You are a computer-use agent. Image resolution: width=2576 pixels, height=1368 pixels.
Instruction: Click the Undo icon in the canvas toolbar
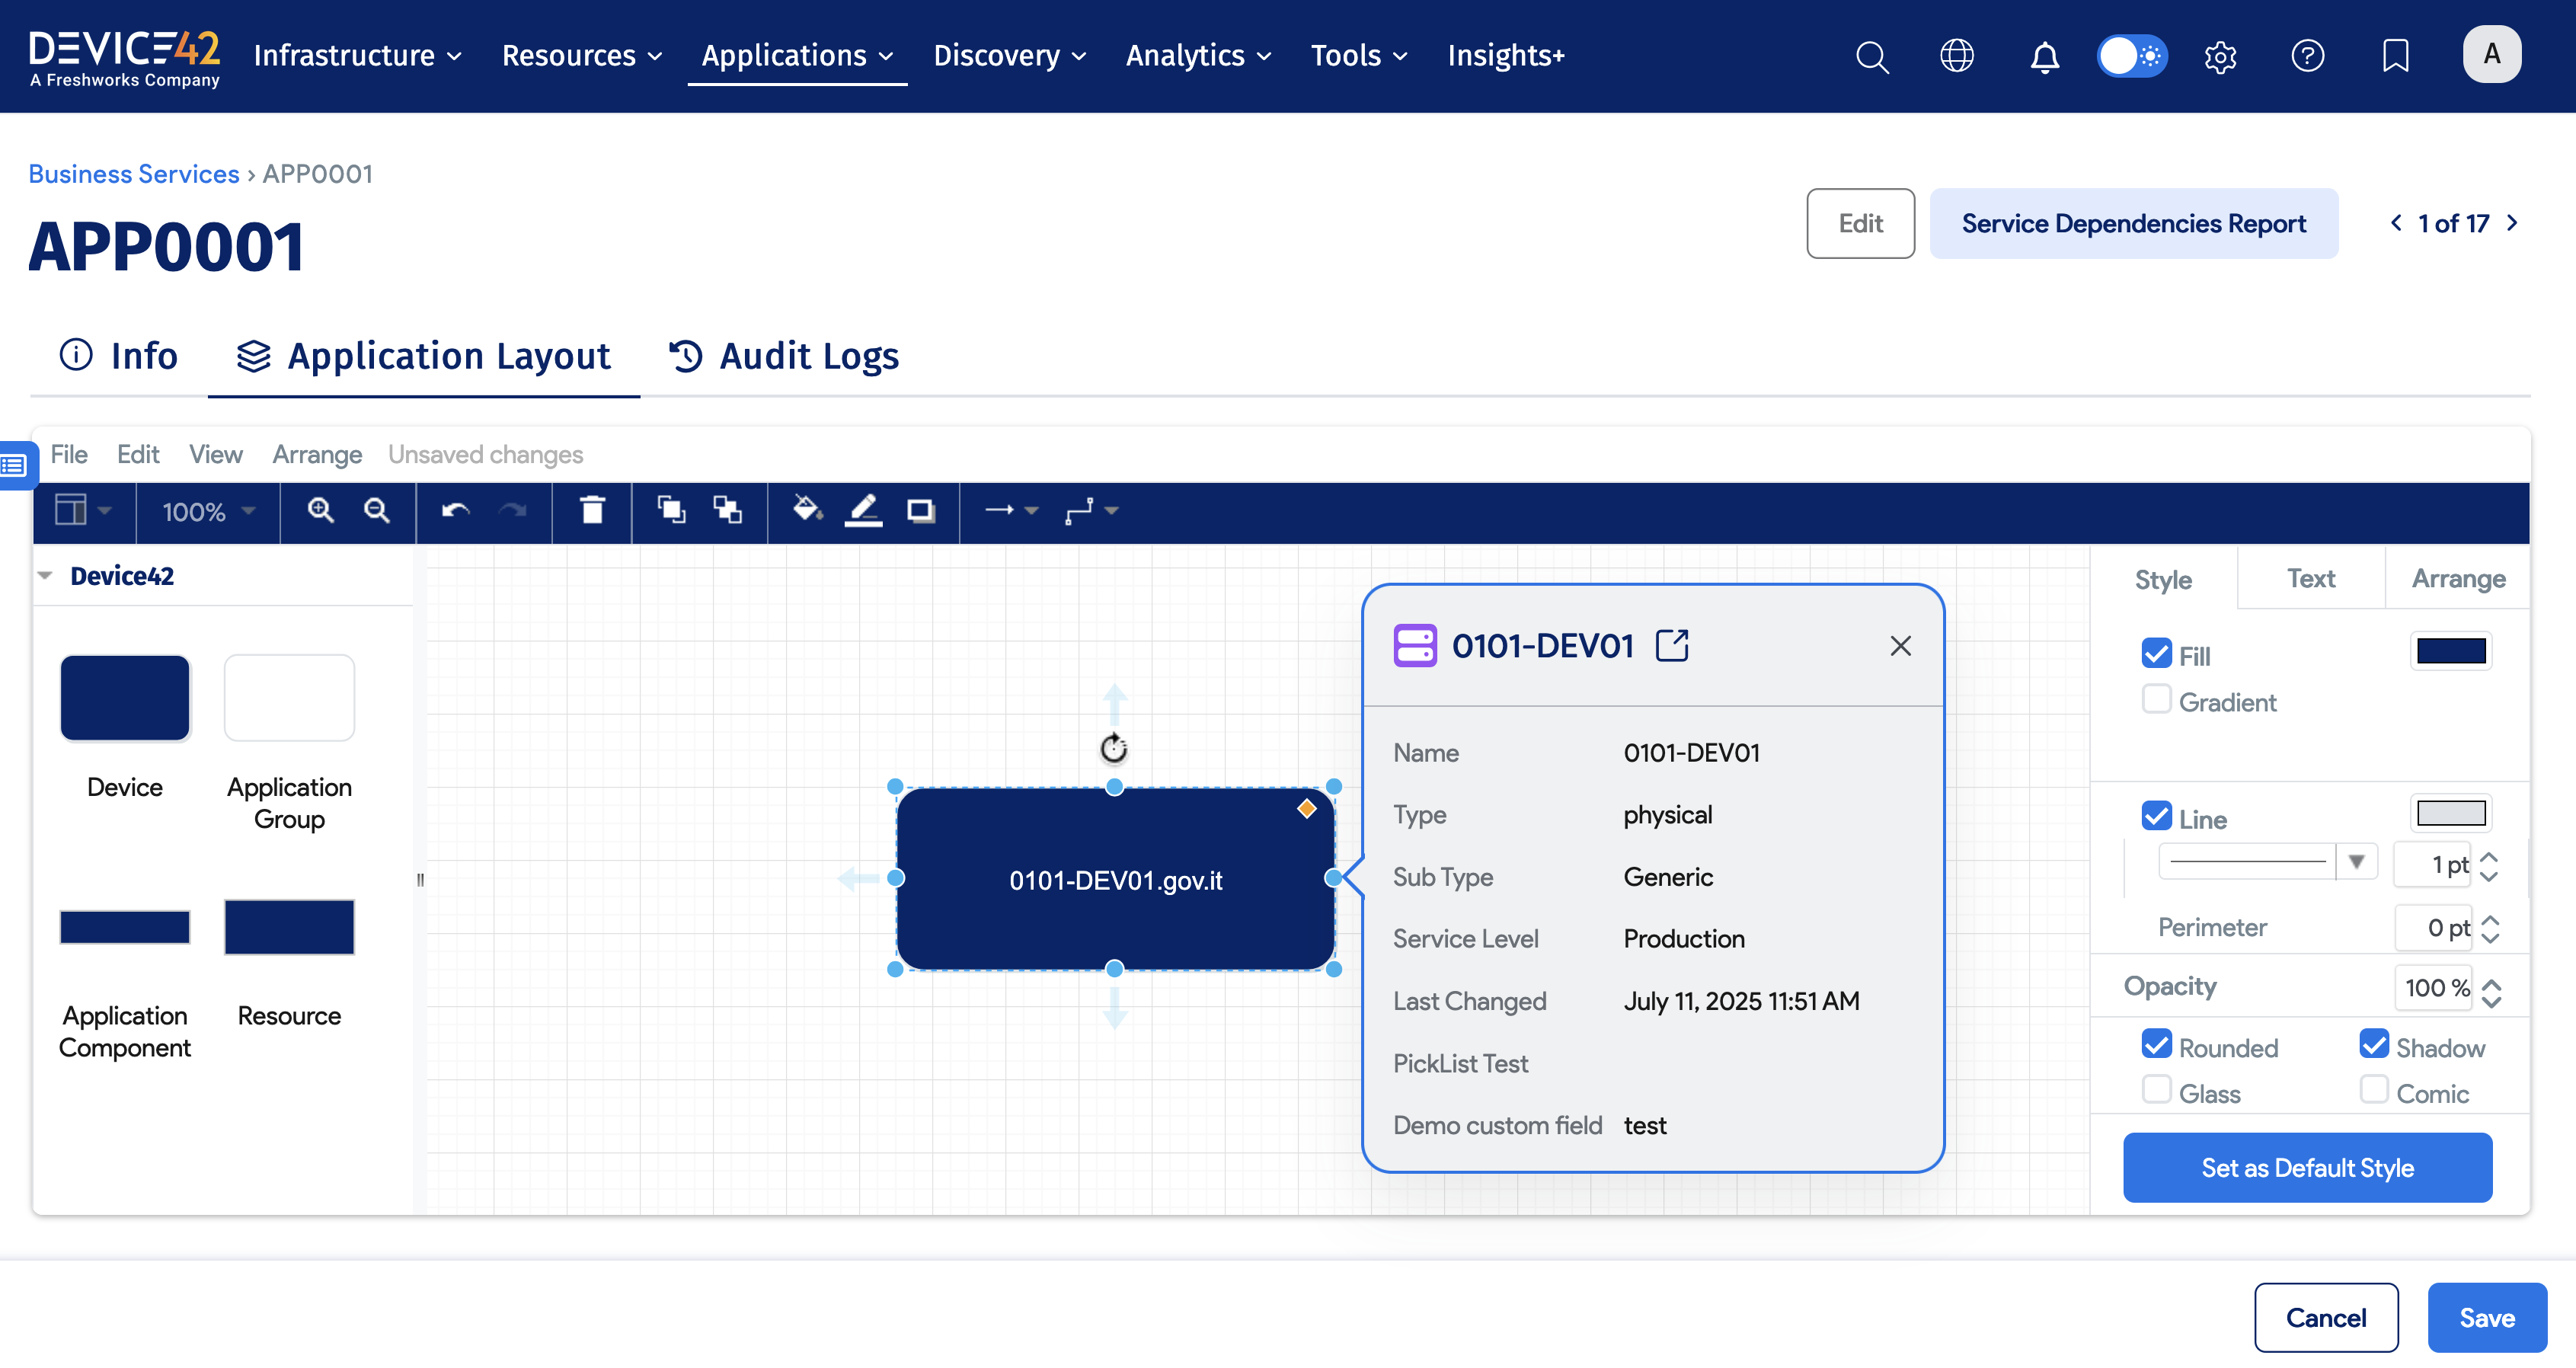point(453,511)
